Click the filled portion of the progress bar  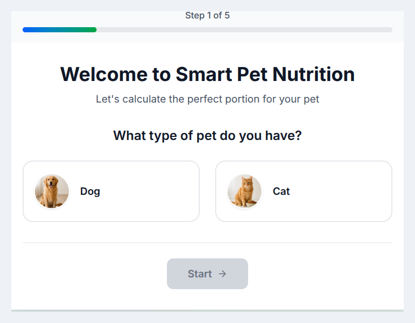[59, 30]
